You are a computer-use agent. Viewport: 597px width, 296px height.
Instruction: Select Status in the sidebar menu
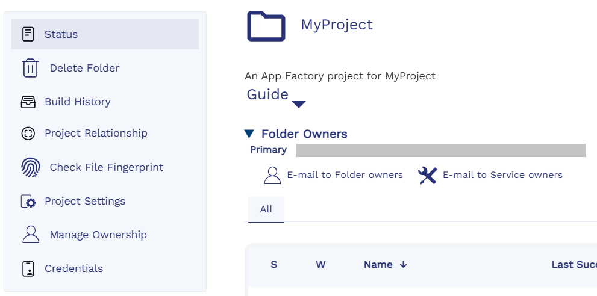[x=61, y=34]
